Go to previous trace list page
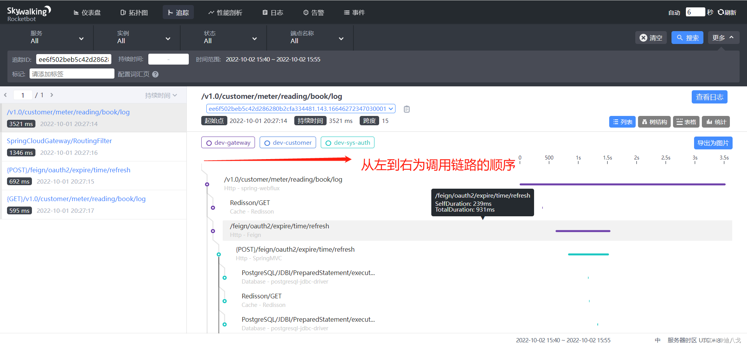Screen dimensions: 747x347 [5, 95]
